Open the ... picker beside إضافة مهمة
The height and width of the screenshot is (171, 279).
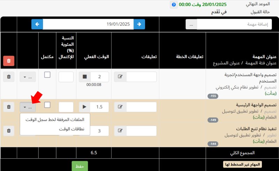[x=191, y=24]
